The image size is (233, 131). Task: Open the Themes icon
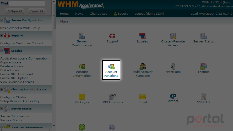point(203,66)
